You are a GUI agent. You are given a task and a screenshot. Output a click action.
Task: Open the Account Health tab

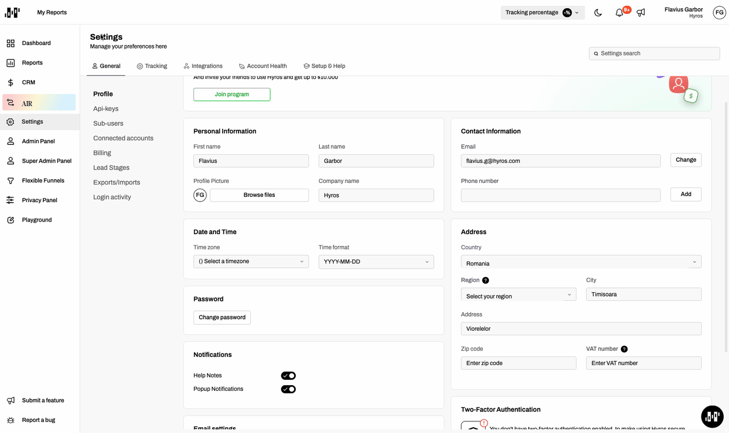tap(262, 66)
